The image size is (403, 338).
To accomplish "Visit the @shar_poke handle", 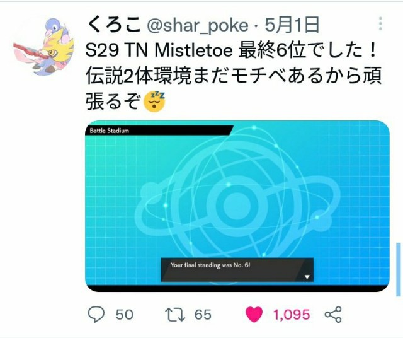I will 198,25.
